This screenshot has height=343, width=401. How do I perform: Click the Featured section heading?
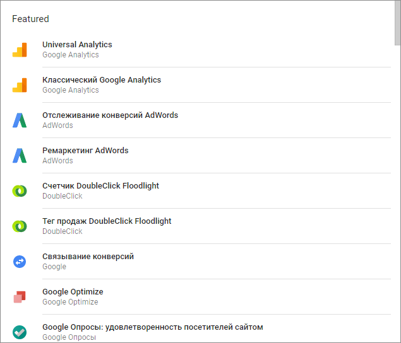click(x=30, y=19)
